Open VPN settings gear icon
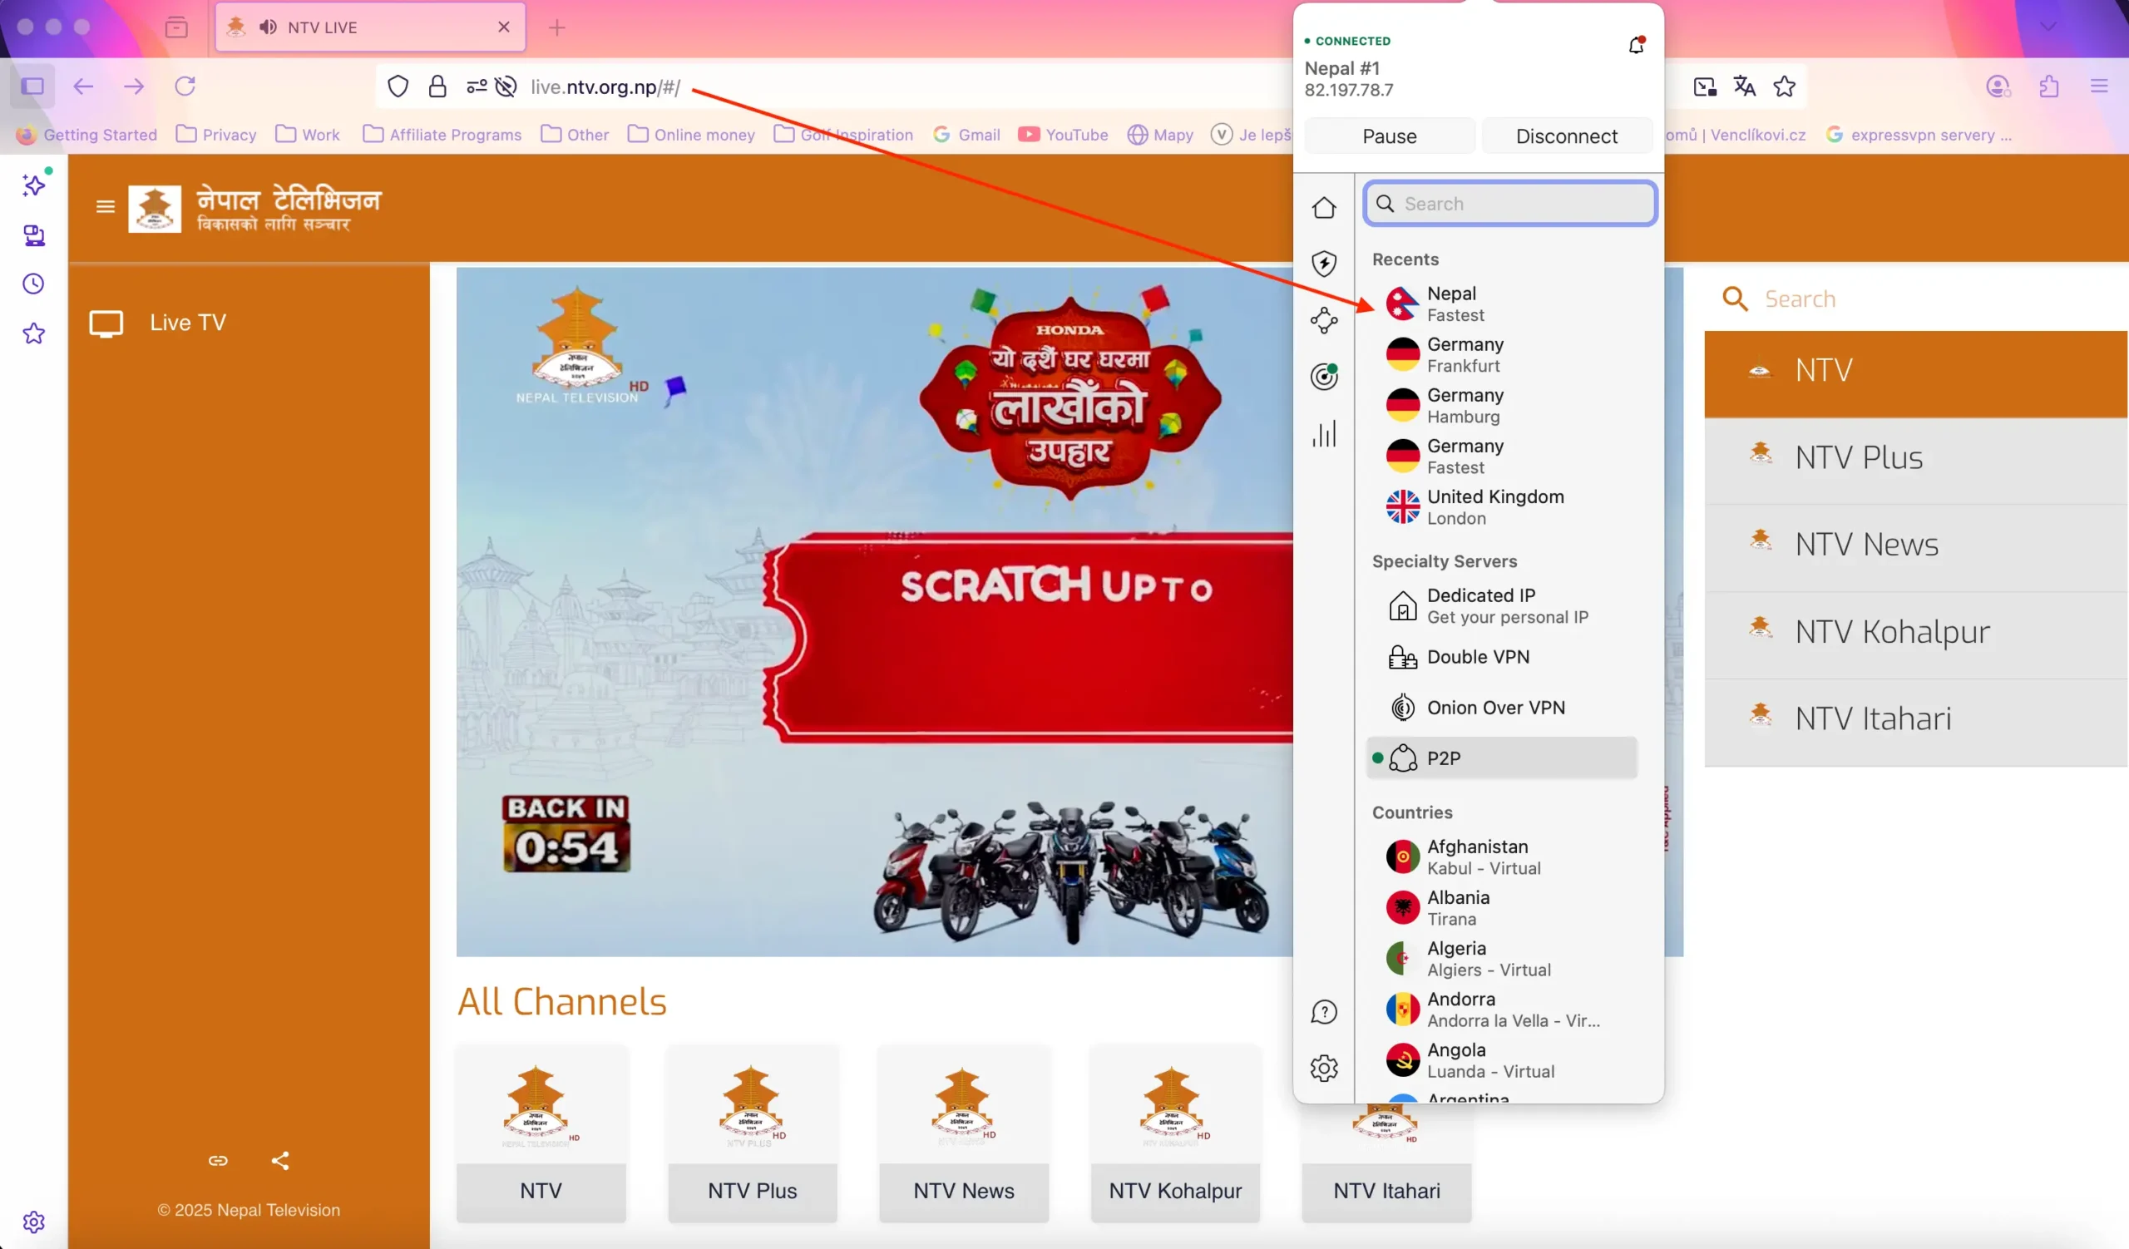Image resolution: width=2129 pixels, height=1249 pixels. point(1324,1069)
